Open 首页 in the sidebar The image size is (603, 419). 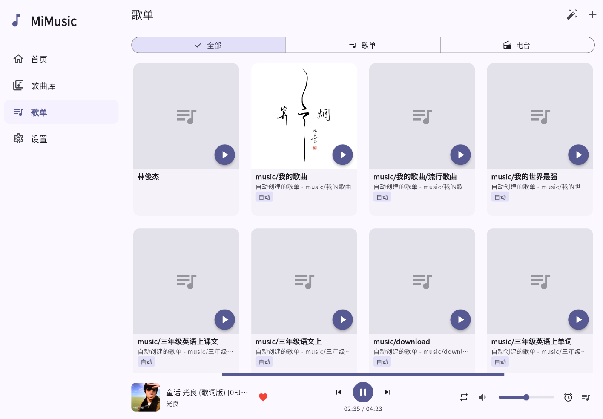(39, 59)
